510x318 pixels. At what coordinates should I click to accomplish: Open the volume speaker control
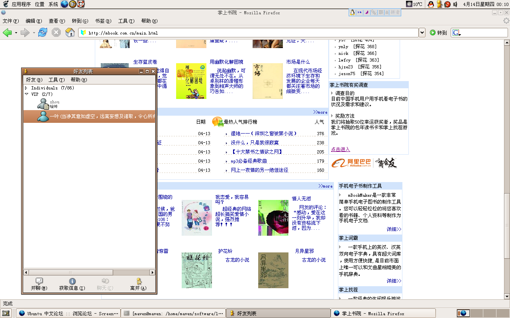[455, 4]
